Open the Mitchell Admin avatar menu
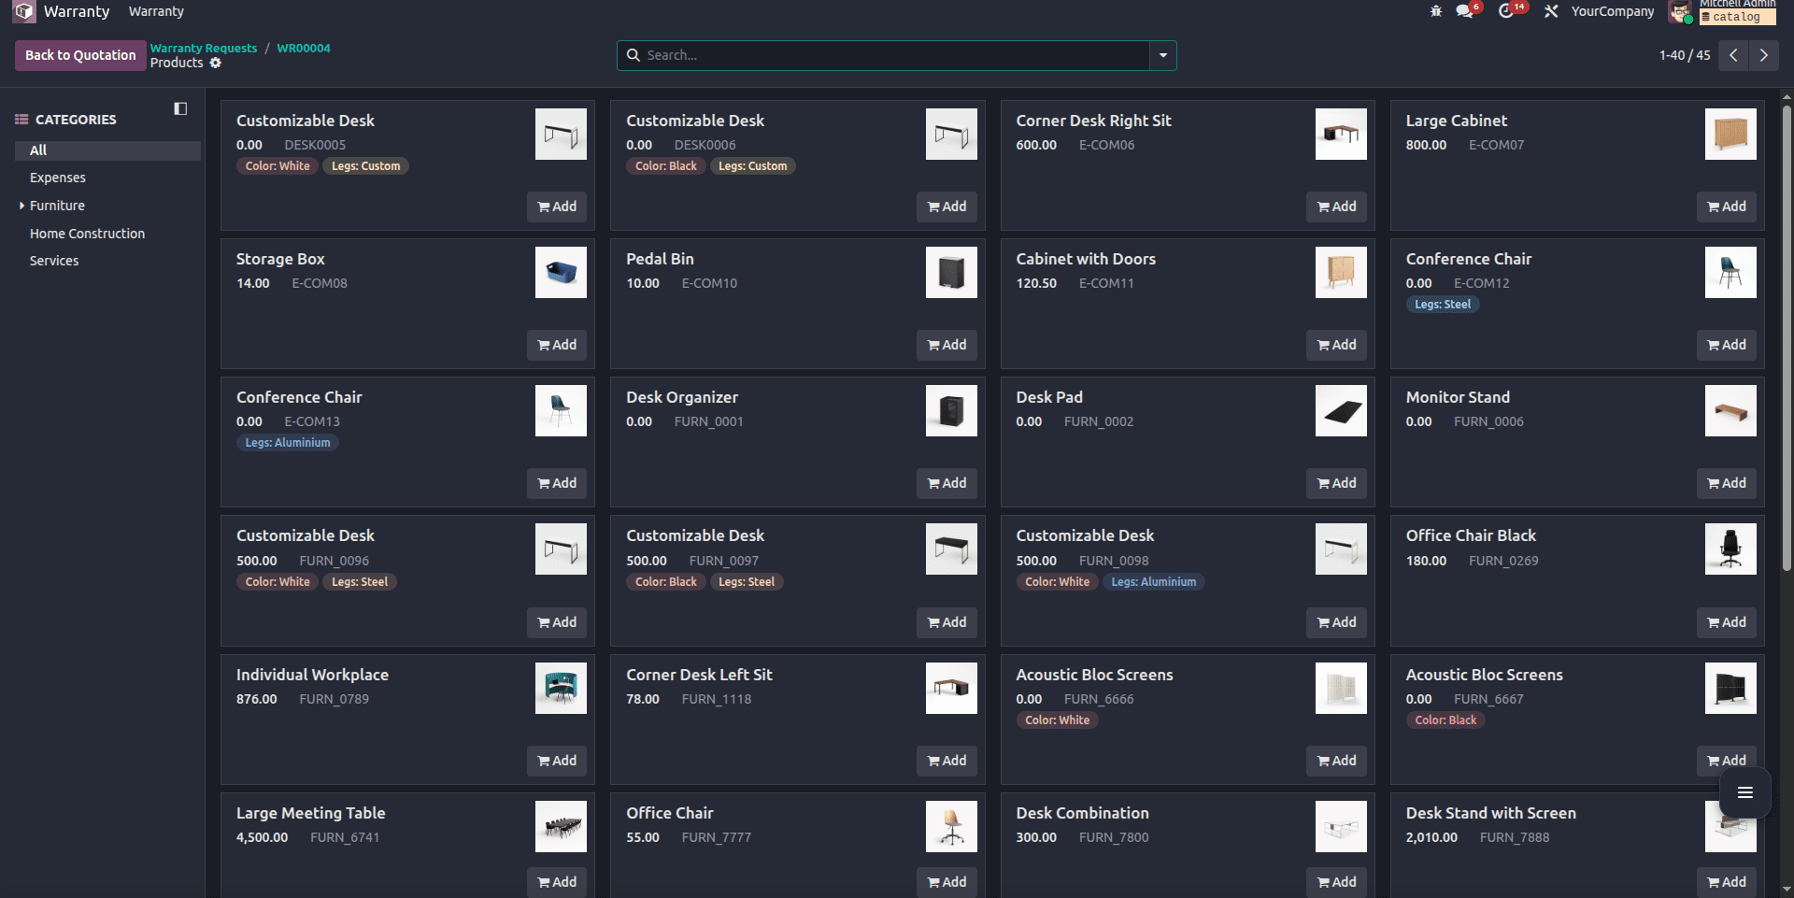The width and height of the screenshot is (1794, 898). click(1680, 12)
